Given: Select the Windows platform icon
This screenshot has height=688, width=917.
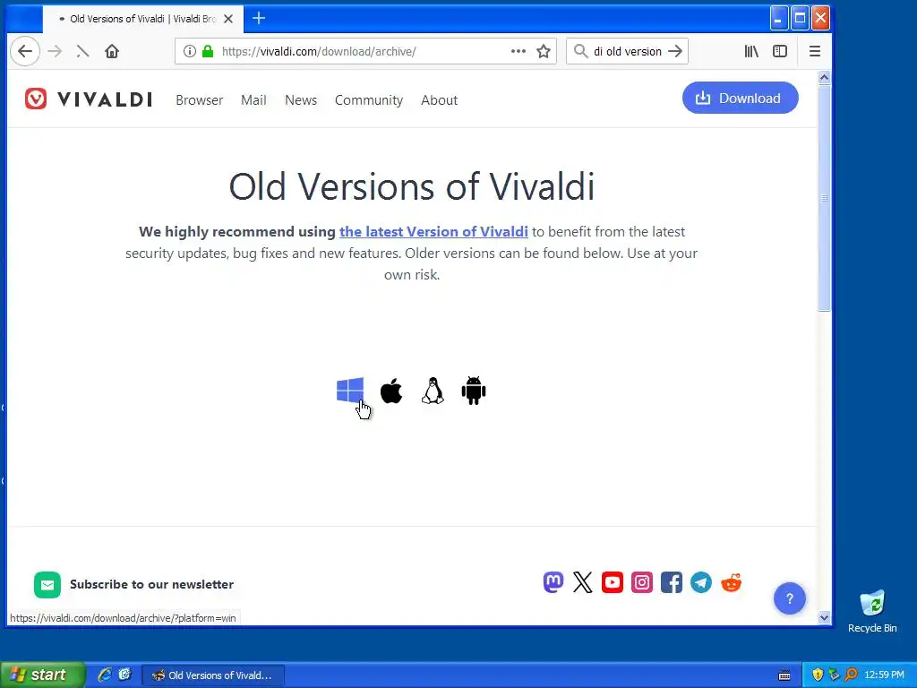Looking at the screenshot, I should (350, 390).
